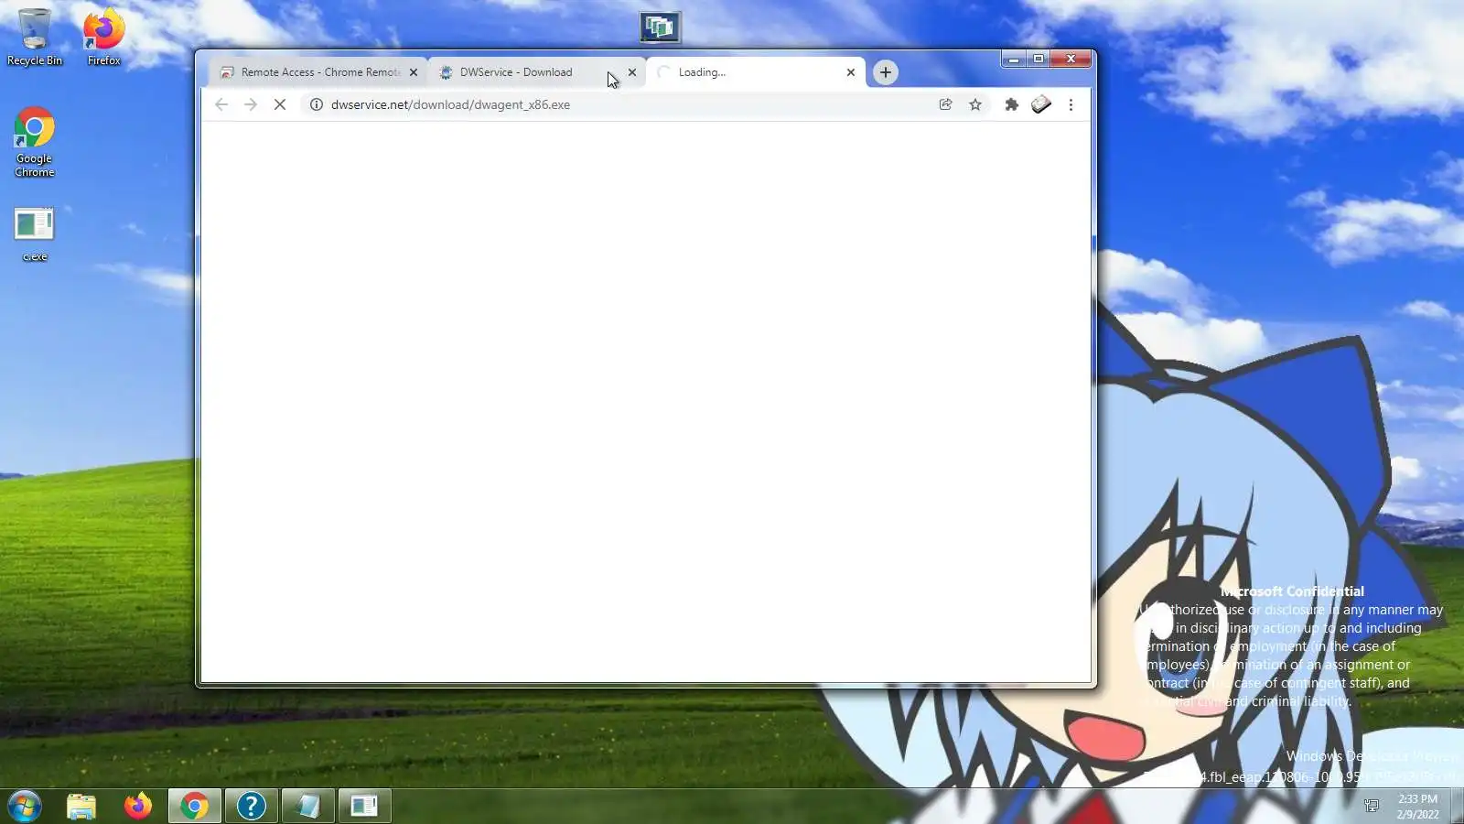Open the Recycle Bin desktop icon

(35, 38)
